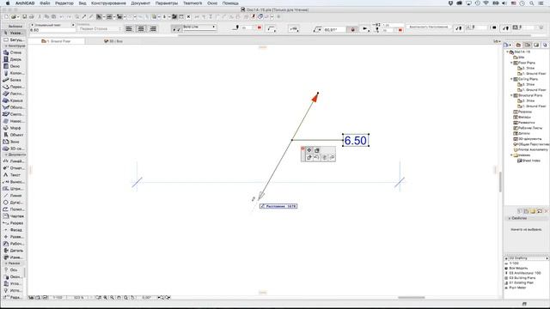Select the Разрез (Section) tool

tap(13, 223)
